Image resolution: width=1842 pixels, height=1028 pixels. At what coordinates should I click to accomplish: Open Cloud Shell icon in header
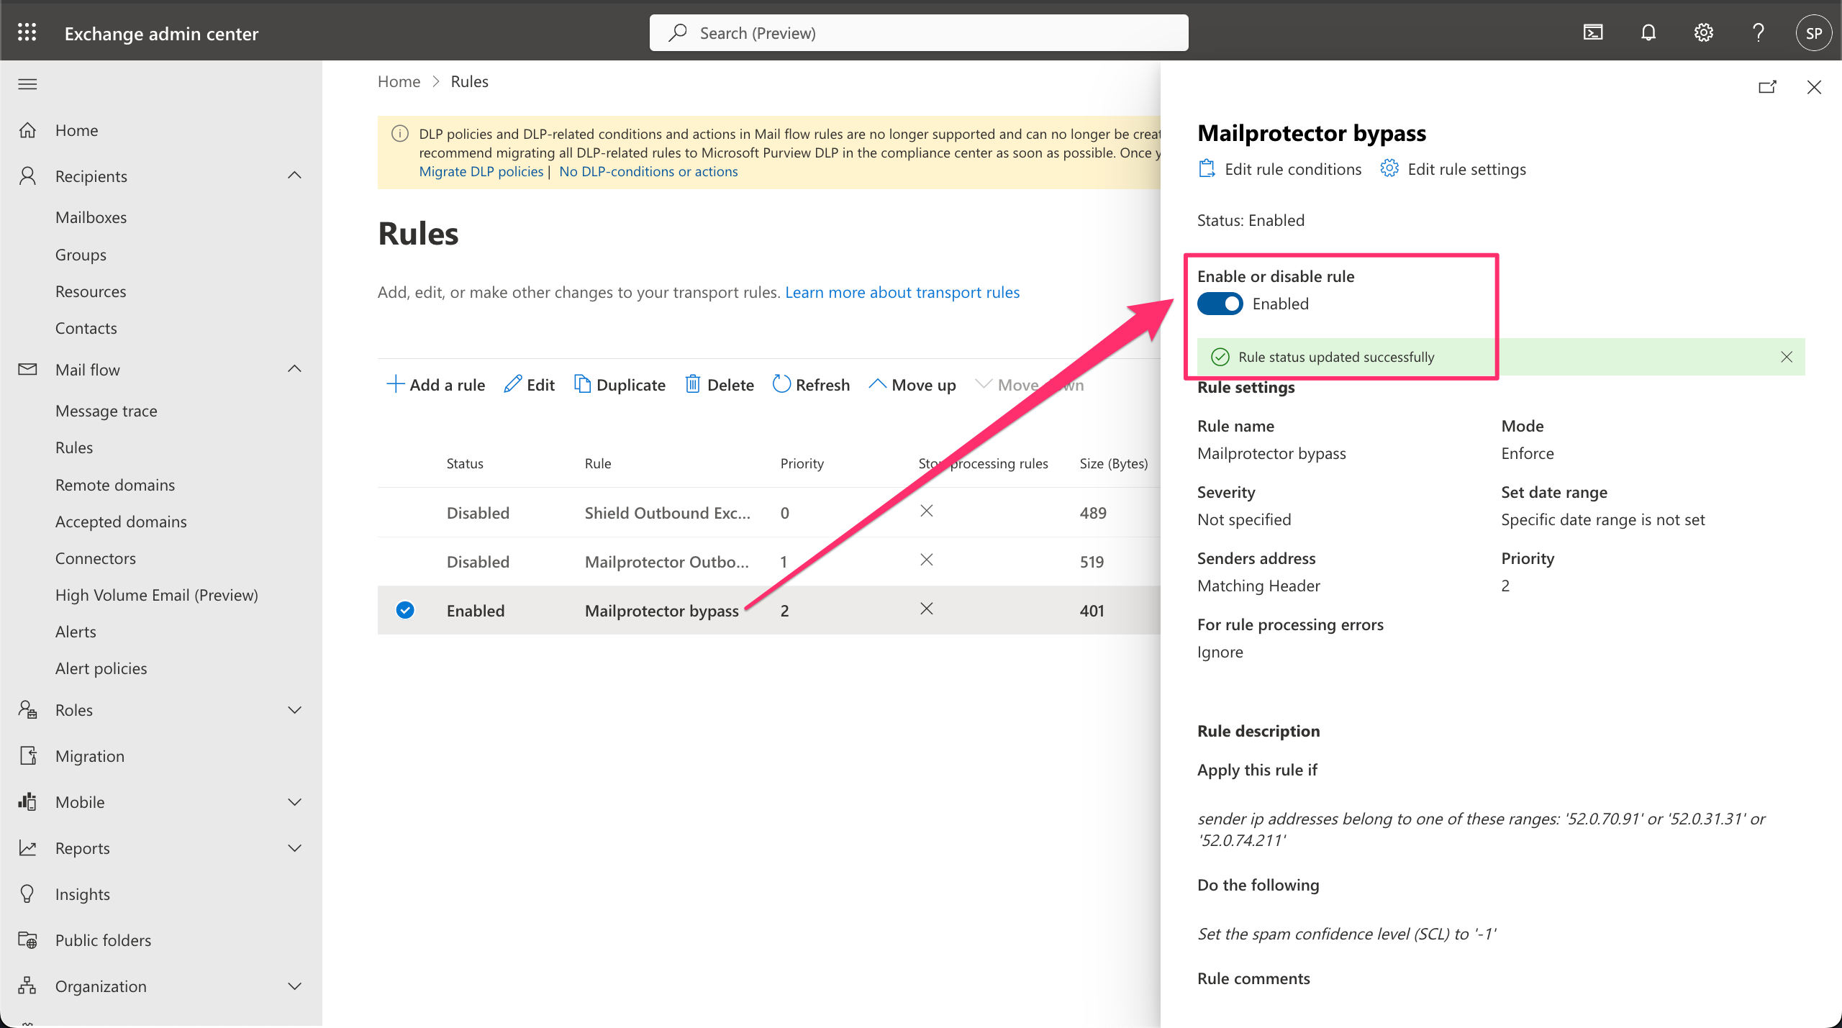click(1593, 32)
